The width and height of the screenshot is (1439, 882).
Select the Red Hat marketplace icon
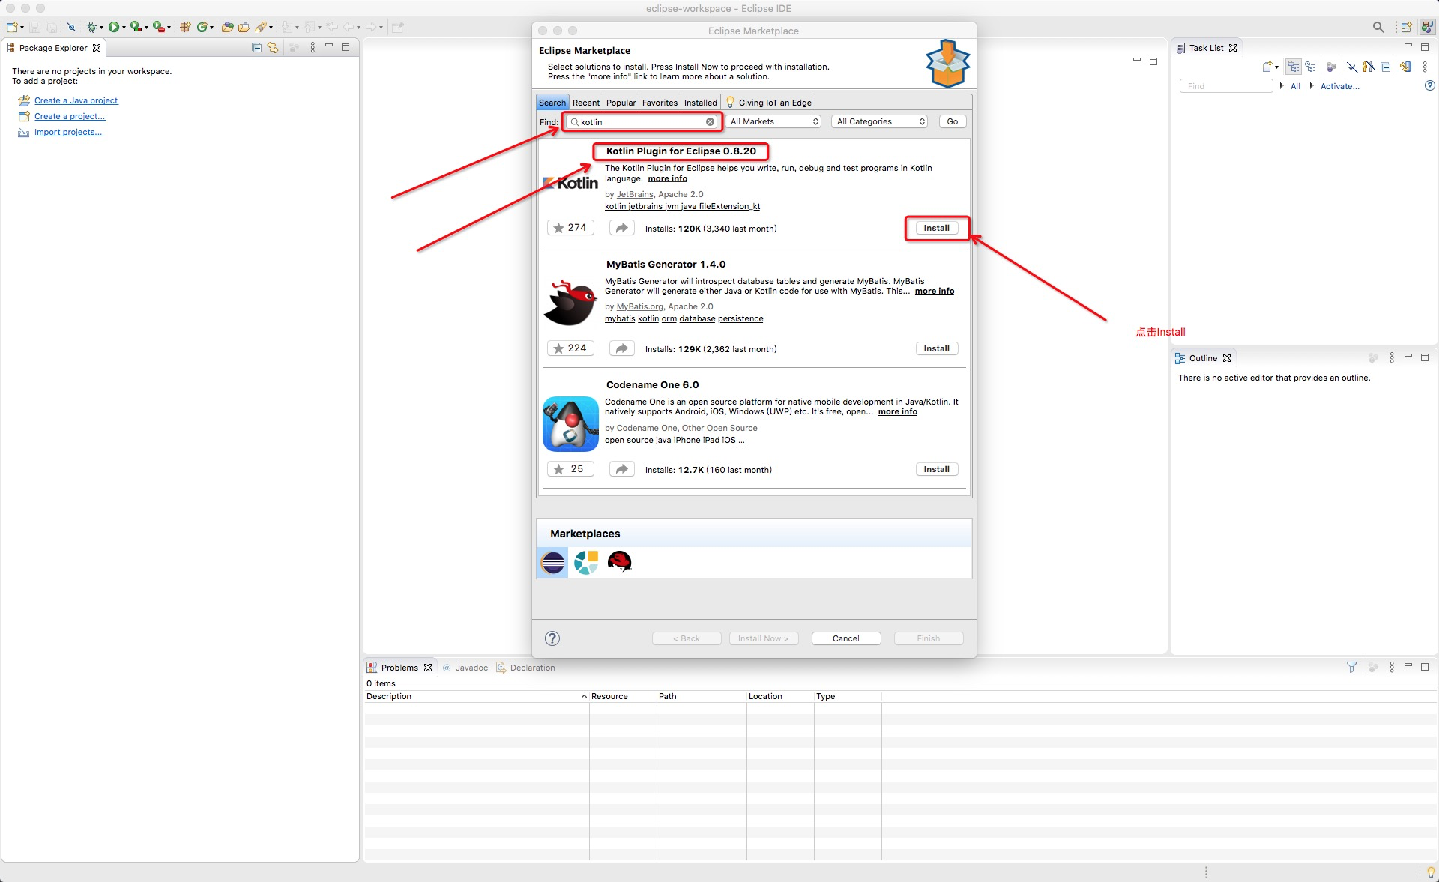point(620,562)
